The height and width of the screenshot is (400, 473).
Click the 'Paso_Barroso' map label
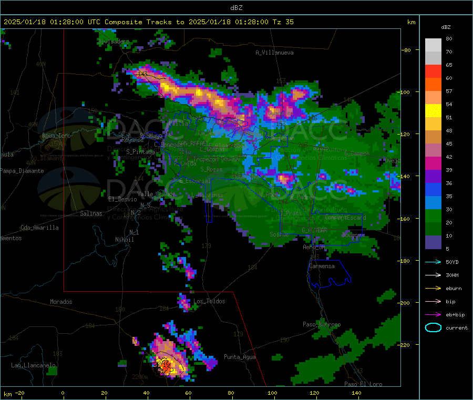click(x=322, y=324)
